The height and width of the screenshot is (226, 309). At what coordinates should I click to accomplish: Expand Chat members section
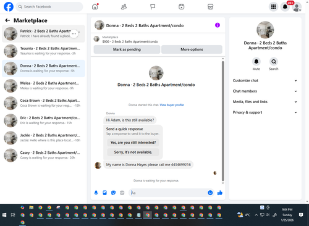(265, 91)
